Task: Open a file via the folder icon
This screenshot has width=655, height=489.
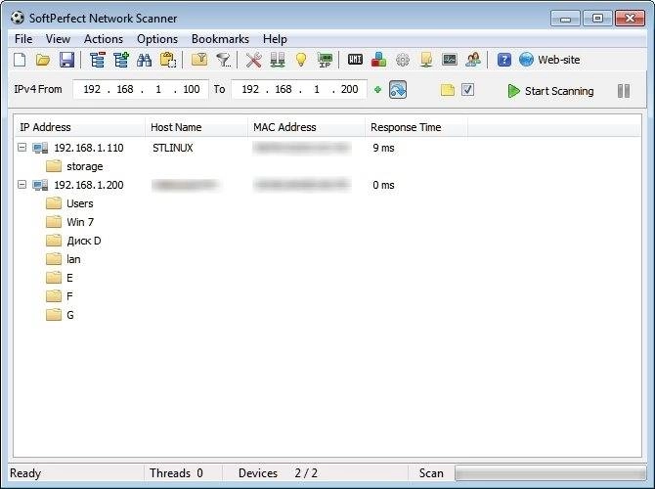Action: (43, 60)
